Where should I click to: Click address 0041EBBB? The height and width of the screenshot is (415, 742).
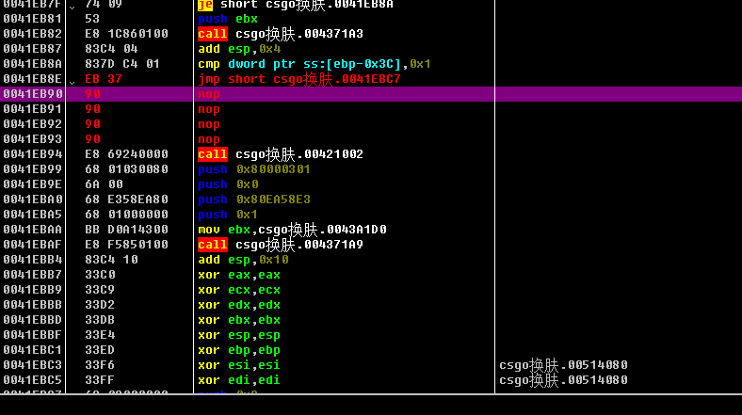pos(32,305)
